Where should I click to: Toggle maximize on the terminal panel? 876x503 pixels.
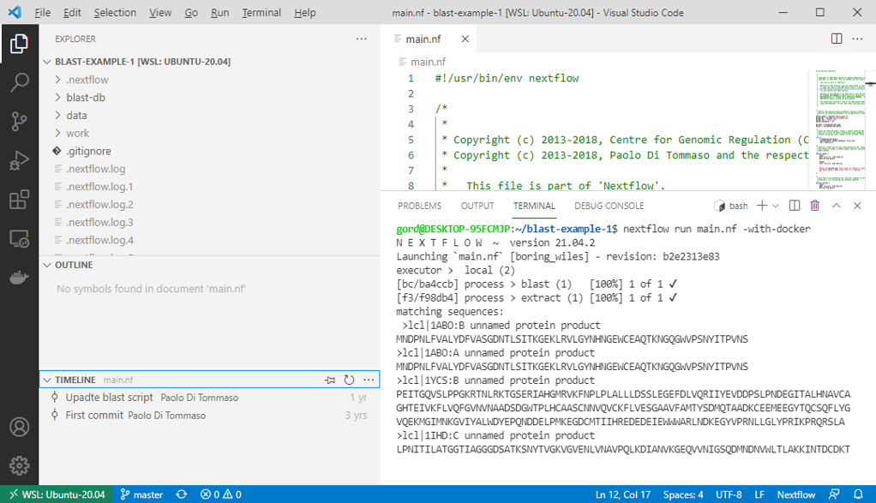tap(837, 205)
